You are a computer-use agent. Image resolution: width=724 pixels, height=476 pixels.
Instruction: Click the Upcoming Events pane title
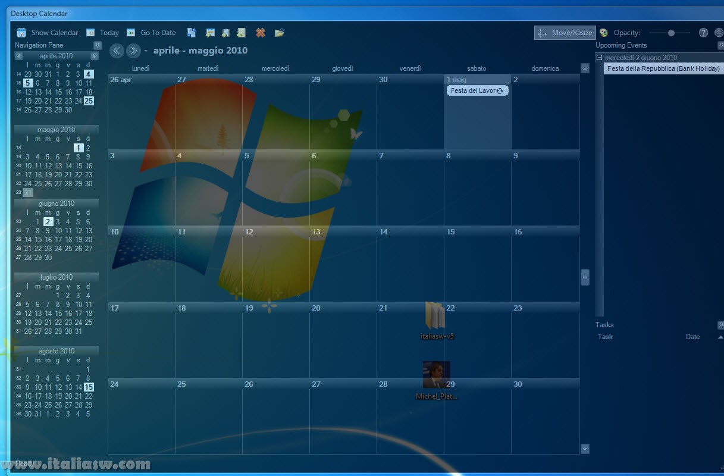click(x=621, y=45)
